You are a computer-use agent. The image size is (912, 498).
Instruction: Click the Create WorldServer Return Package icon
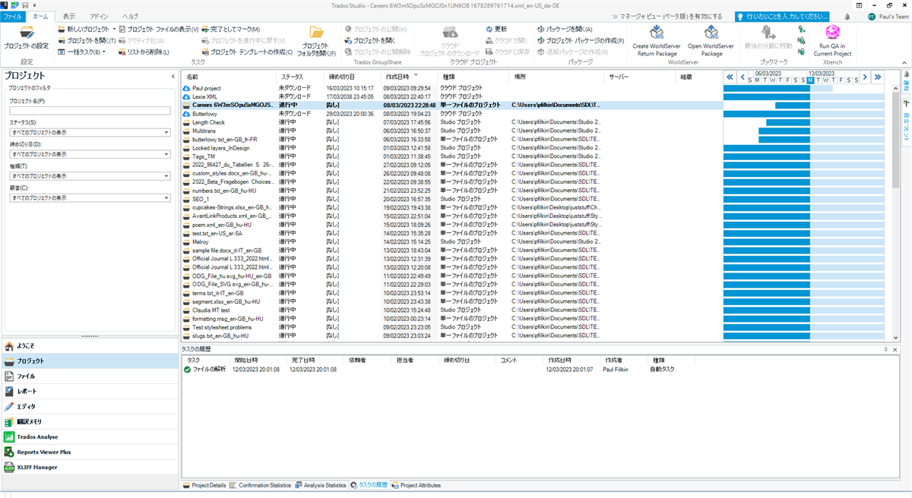tap(656, 34)
